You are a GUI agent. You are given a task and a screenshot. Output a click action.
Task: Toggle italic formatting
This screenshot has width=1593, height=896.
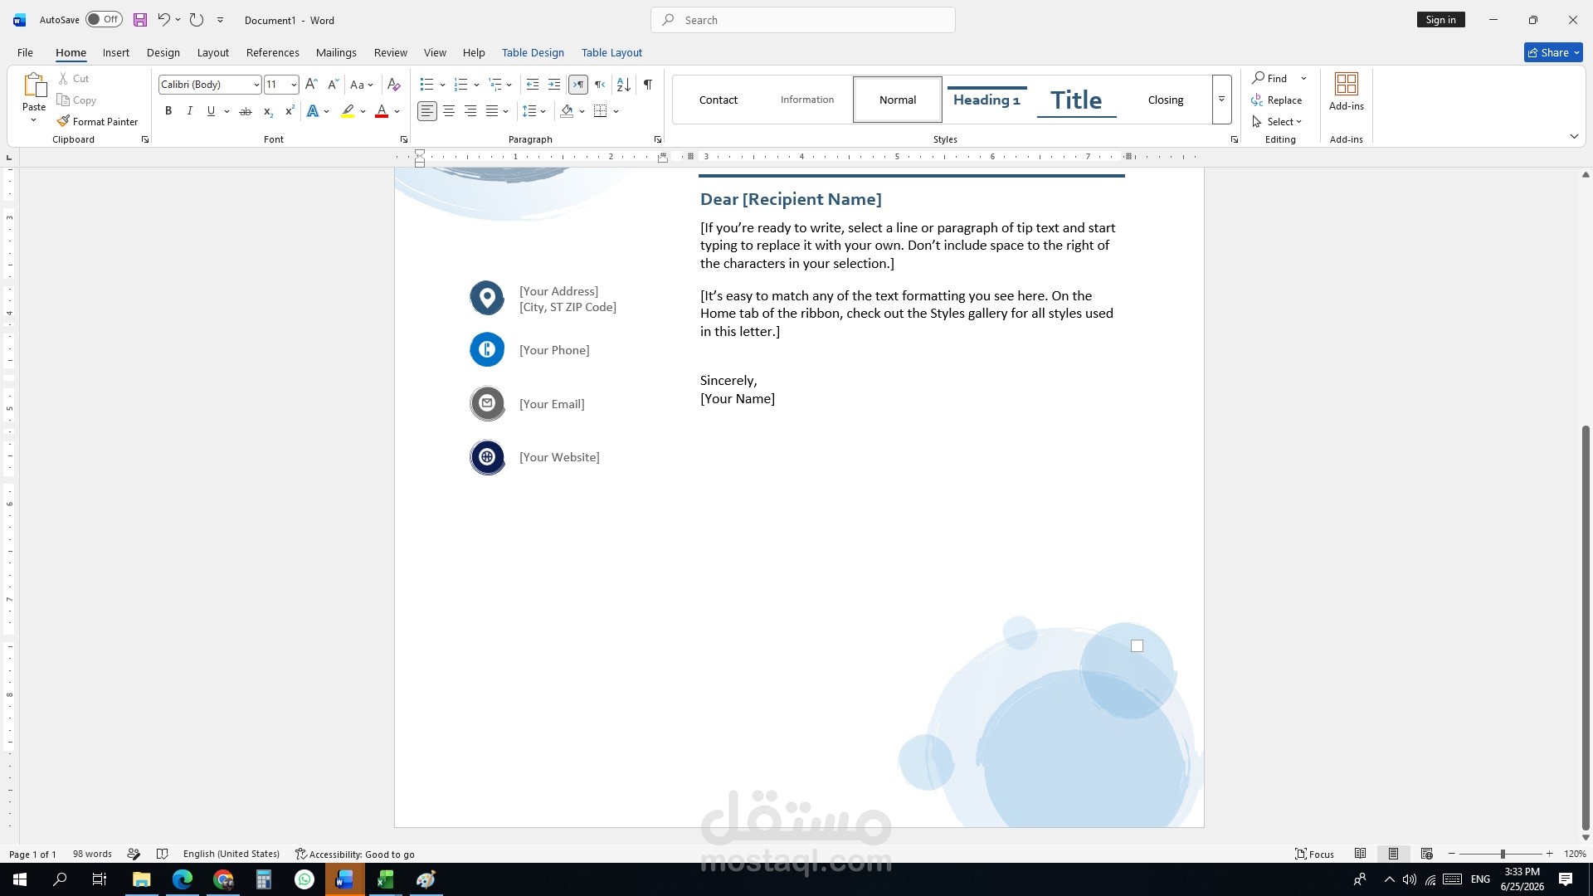point(190,111)
